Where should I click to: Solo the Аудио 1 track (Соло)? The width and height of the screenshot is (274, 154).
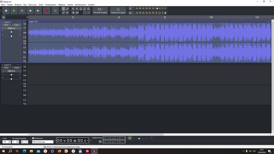tap(16, 25)
